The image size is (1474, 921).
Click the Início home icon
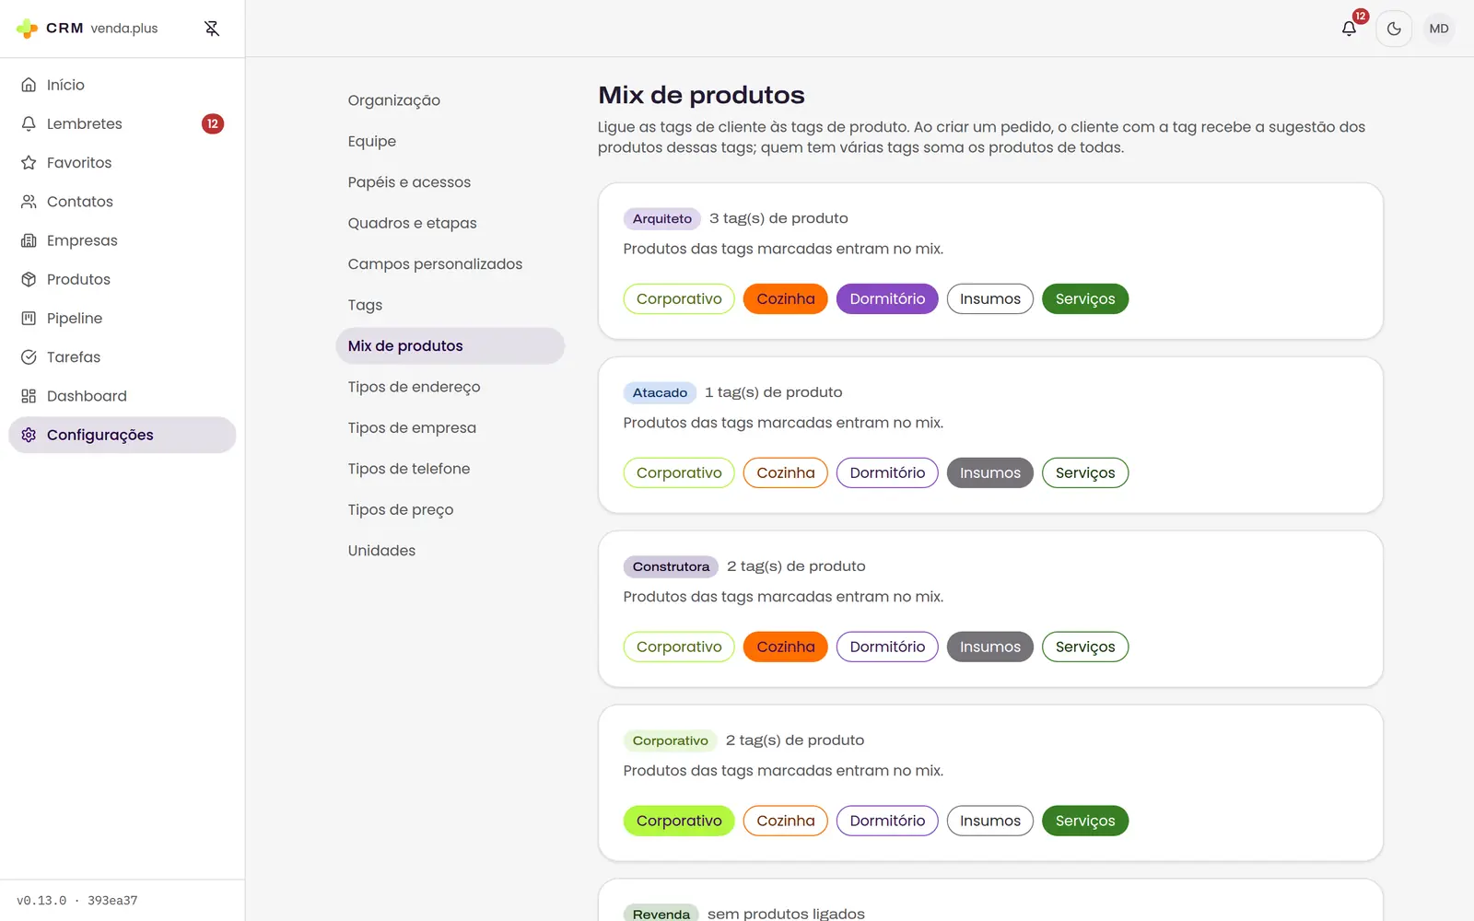[29, 85]
